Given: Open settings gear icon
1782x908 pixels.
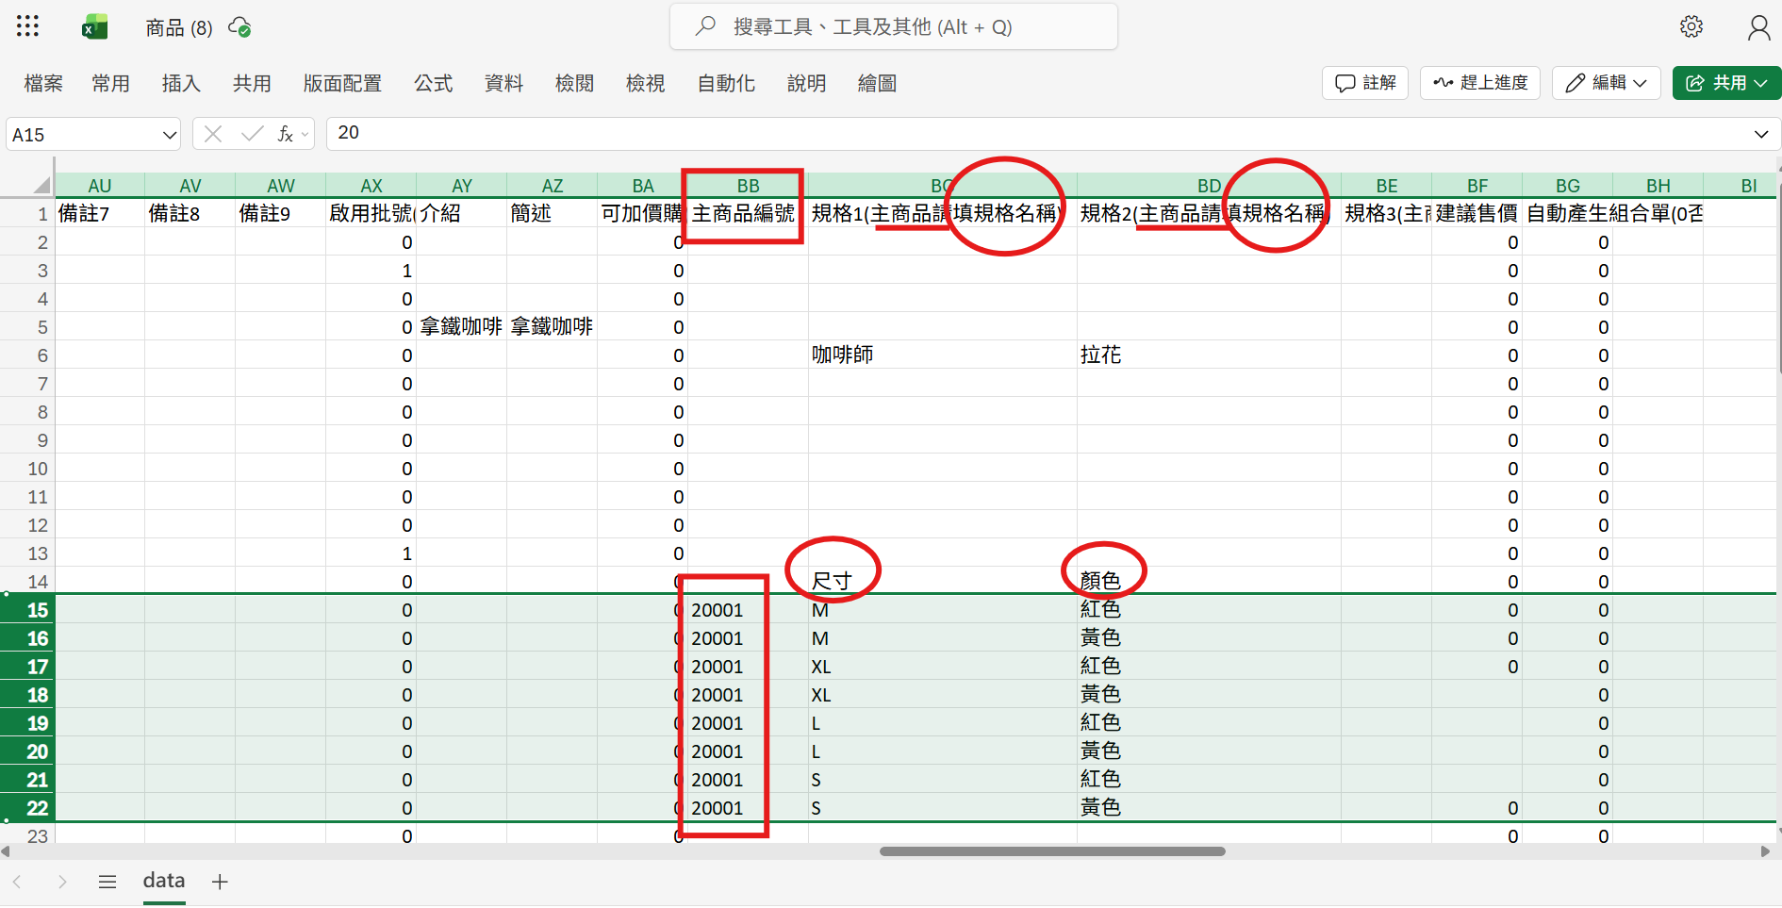Looking at the screenshot, I should (1691, 26).
